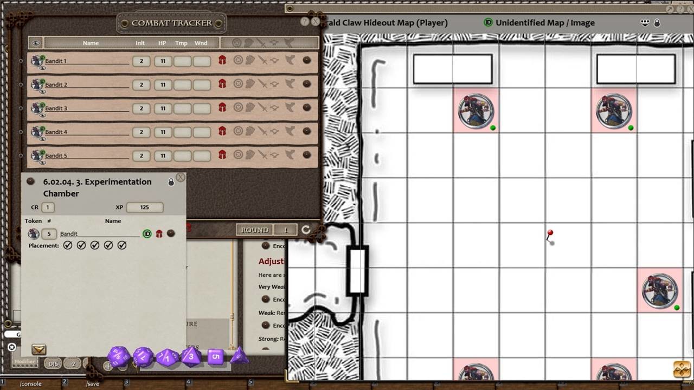Click Bandit 1's HP value field
Image resolution: width=694 pixels, height=390 pixels.
click(163, 61)
